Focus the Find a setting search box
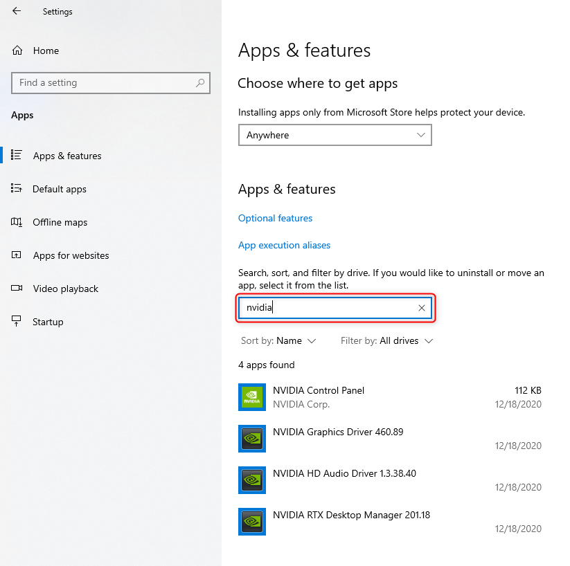The height and width of the screenshot is (566, 570). tap(111, 83)
